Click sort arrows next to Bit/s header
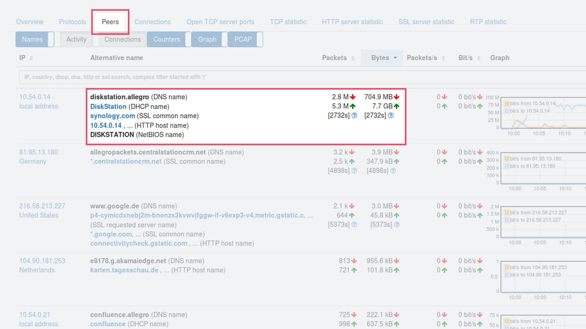586x329 pixels. [479, 58]
